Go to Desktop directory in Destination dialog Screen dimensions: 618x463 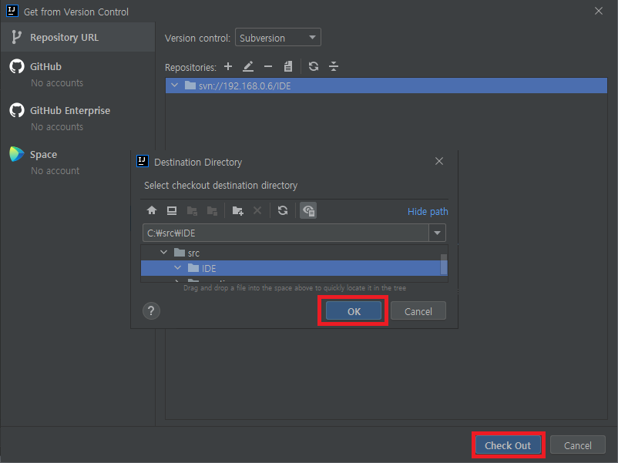[x=172, y=210]
